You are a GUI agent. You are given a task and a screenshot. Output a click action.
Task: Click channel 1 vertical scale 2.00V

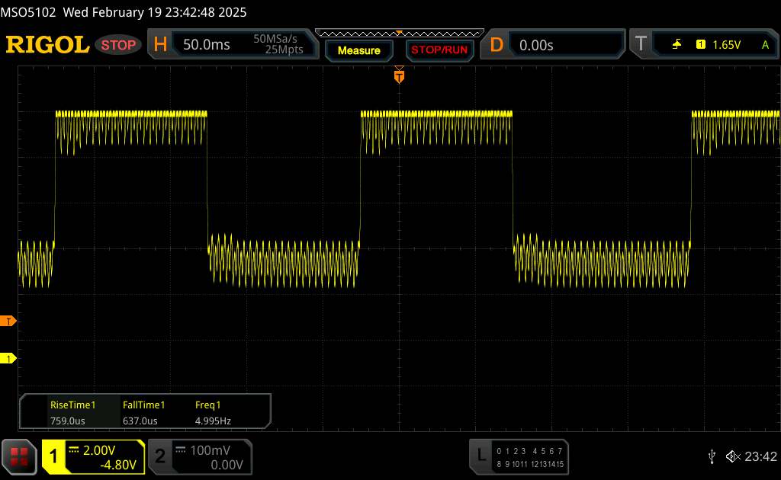99,450
